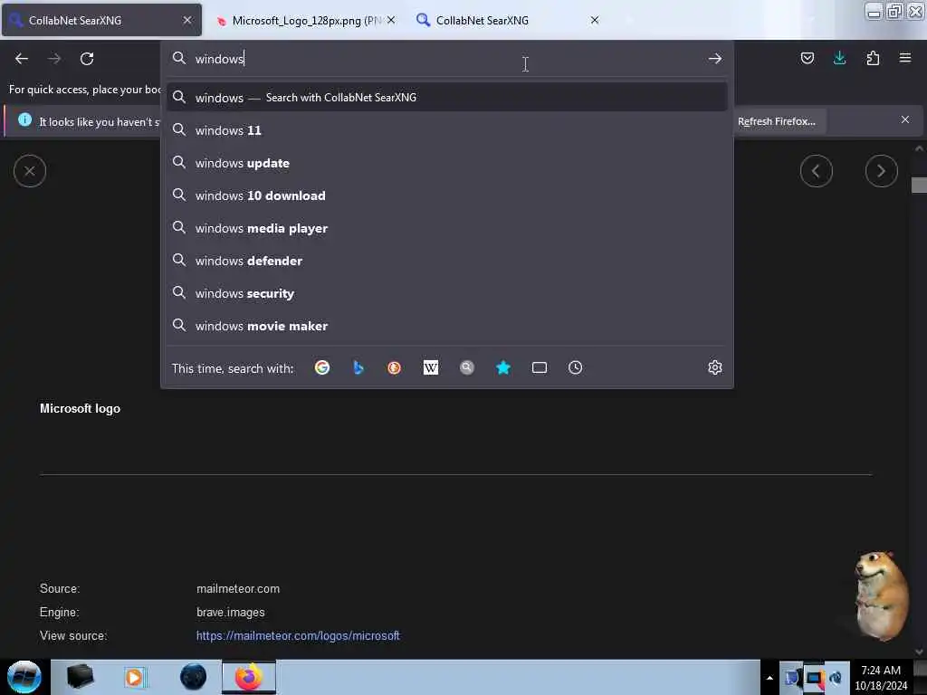Click the 'mailmeteor.com' source text
This screenshot has height=695, width=927.
coord(238,588)
